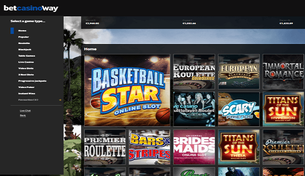Click the 'Select a game type...' heading

[28, 21]
